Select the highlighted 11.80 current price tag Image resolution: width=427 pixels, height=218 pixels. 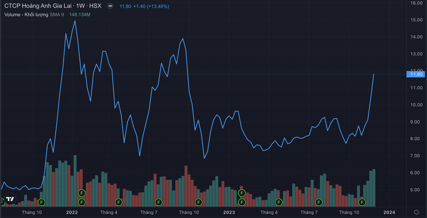tap(416, 74)
